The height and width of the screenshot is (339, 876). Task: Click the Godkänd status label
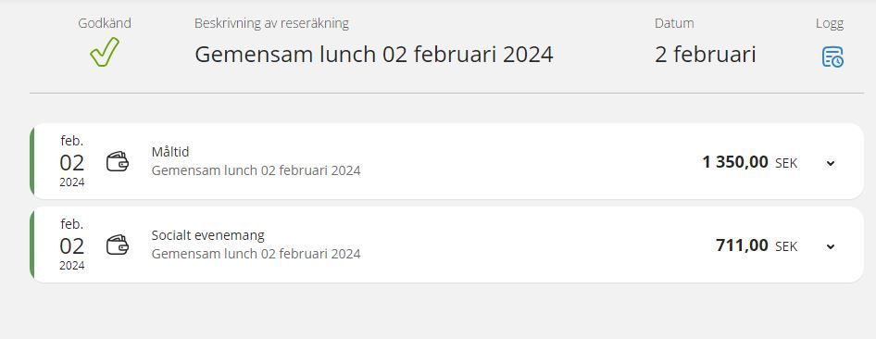pos(105,23)
